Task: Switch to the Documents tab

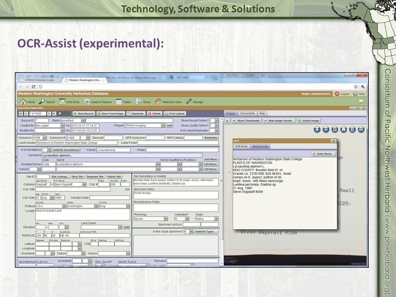Action: [x=247, y=113]
